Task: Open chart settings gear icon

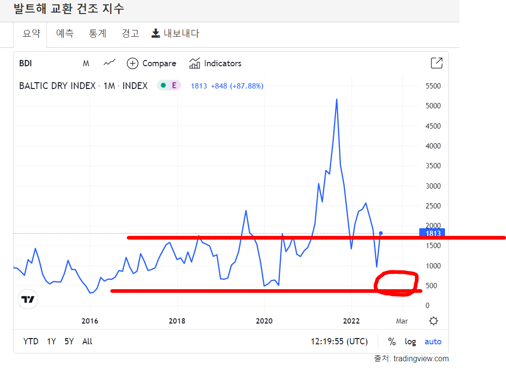Action: point(433,321)
